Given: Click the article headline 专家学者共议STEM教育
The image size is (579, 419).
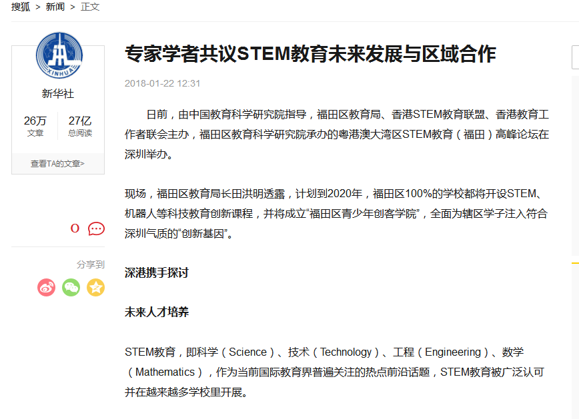Looking at the screenshot, I should coord(310,54).
